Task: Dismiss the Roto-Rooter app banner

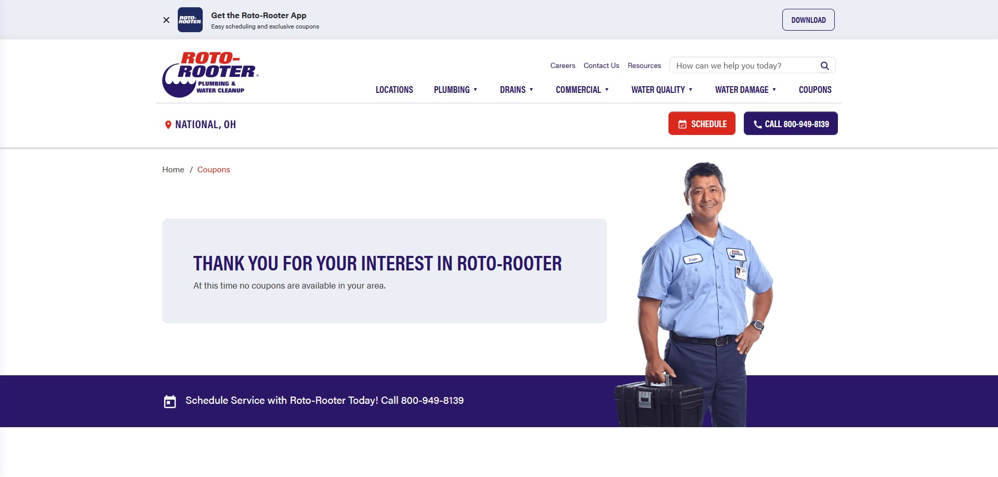Action: tap(166, 20)
